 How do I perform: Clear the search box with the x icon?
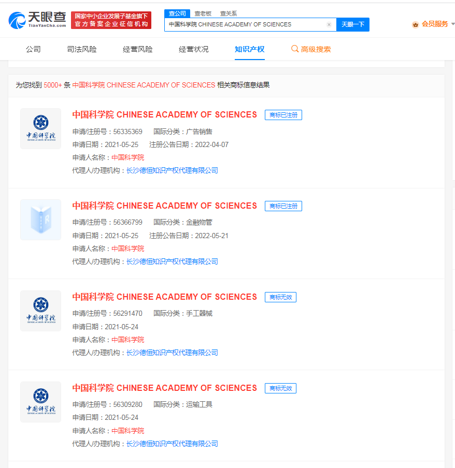329,24
